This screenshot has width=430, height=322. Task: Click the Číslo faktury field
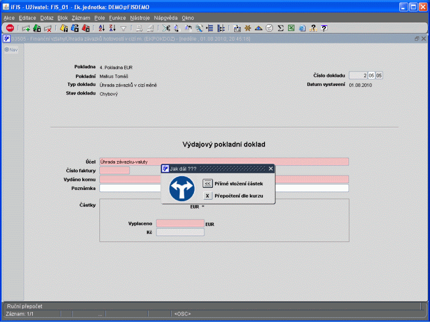[114, 171]
